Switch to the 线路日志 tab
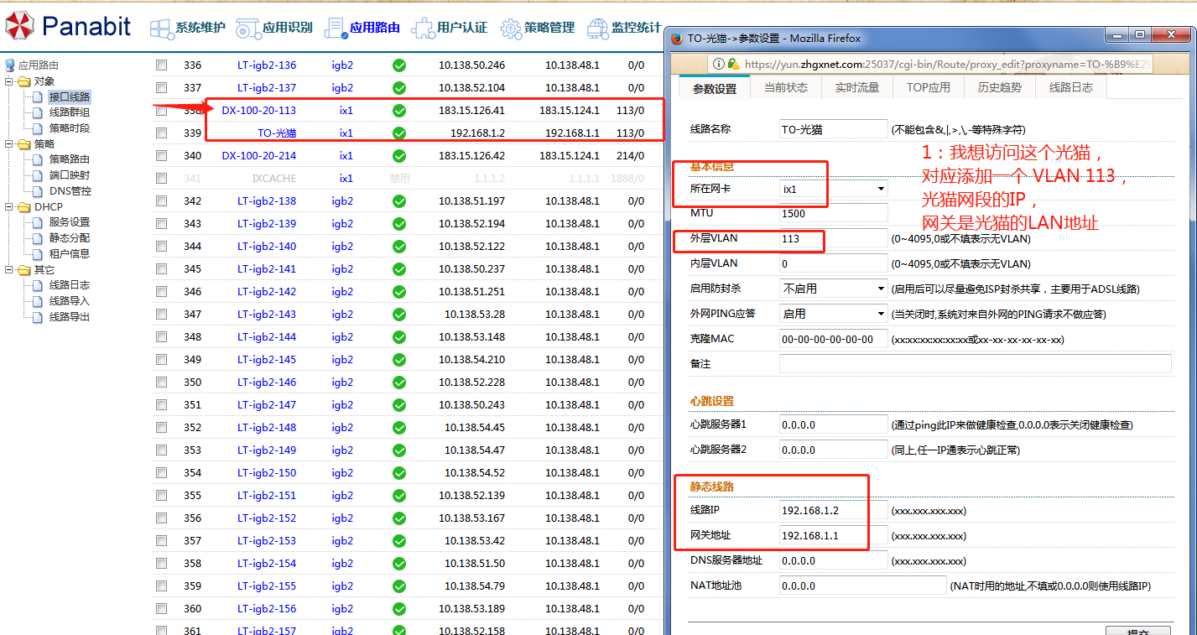Viewport: 1197px width, 635px height. pos(1071,87)
